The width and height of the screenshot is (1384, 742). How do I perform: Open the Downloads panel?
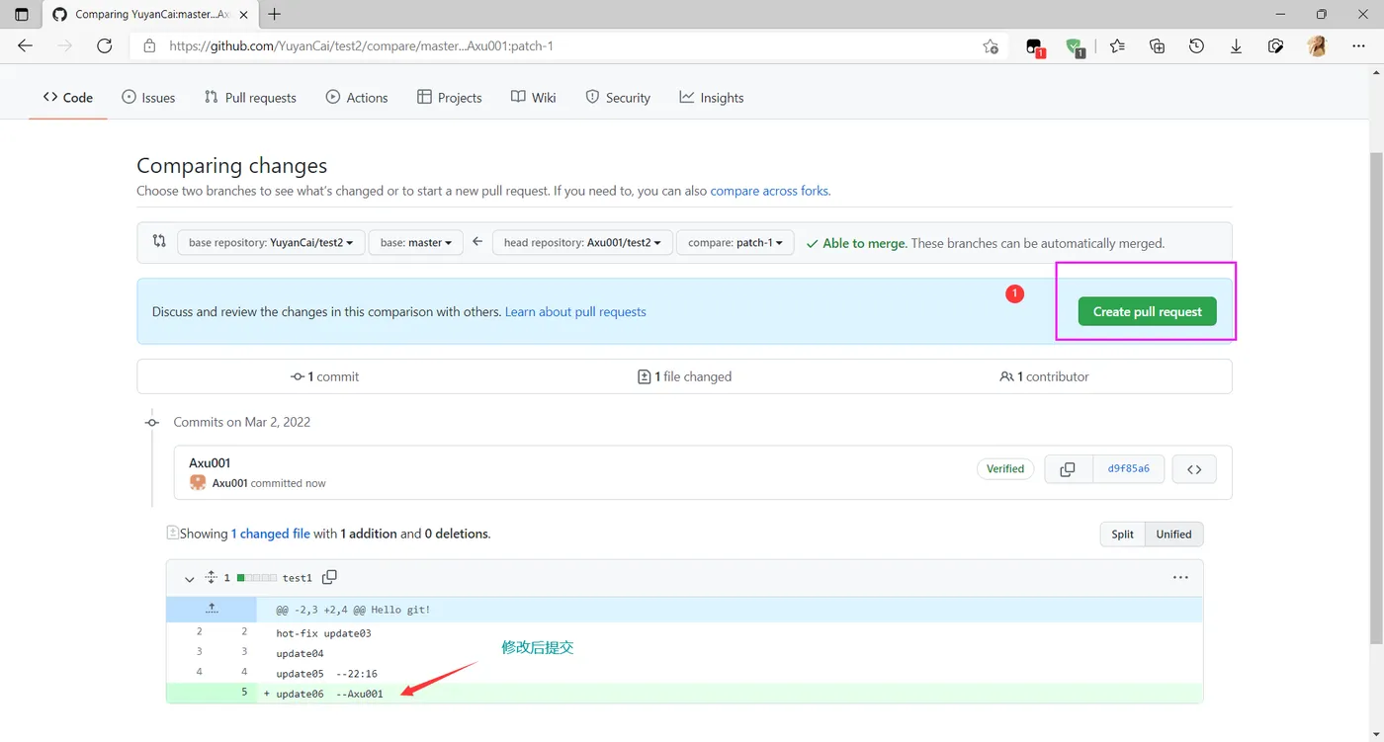[1236, 45]
